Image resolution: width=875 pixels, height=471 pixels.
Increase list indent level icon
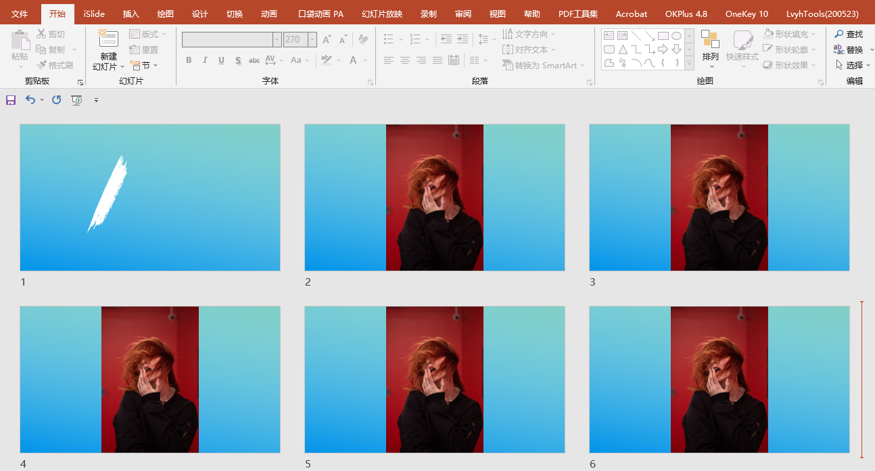click(x=463, y=40)
